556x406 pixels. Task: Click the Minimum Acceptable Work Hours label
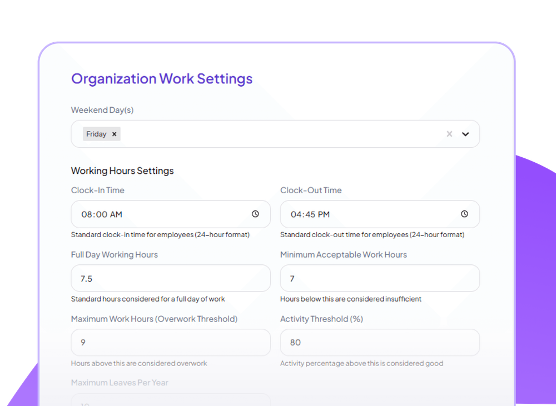[344, 255]
